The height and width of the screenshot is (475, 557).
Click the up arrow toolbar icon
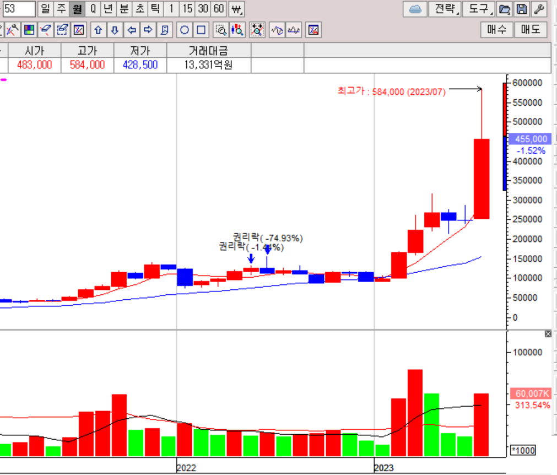[99, 30]
